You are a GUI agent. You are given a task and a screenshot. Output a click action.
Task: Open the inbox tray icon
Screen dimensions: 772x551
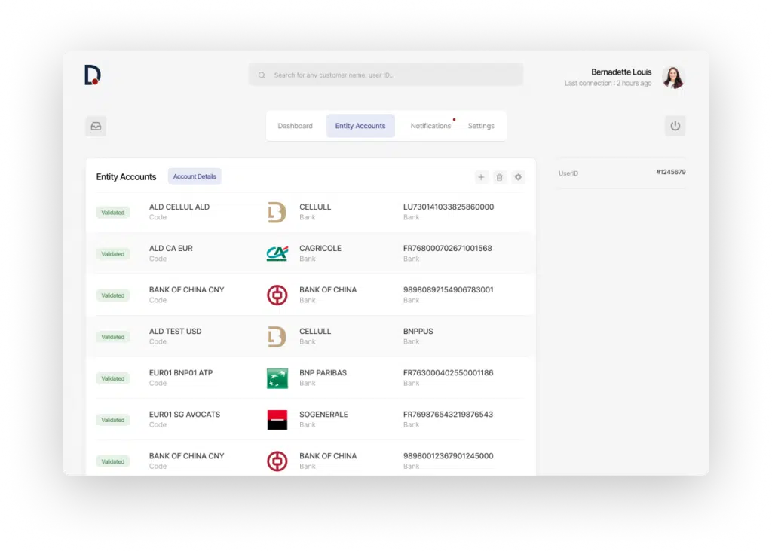(96, 126)
